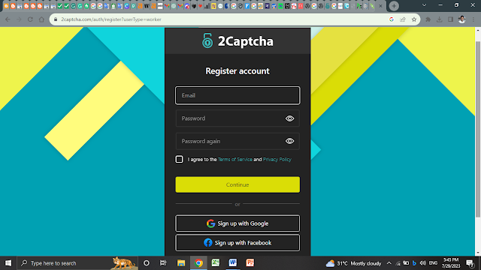Open a new tab with the plus button
Screen dimensions: 481x270
(394, 6)
